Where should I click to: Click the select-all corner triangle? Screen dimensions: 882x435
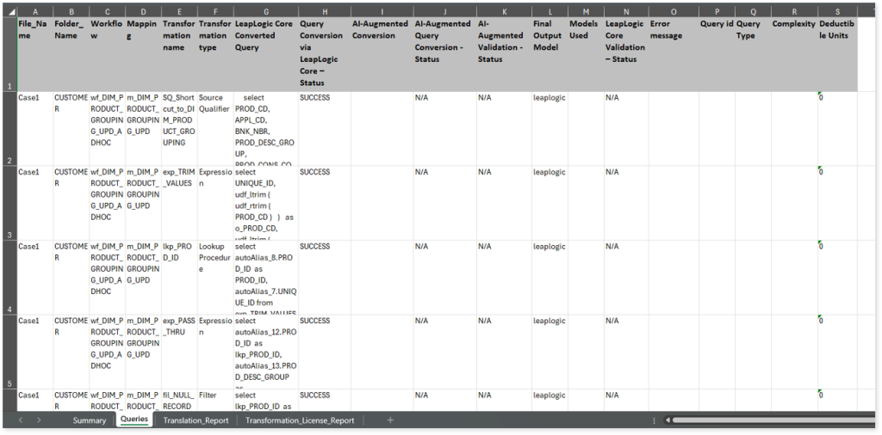(9, 12)
